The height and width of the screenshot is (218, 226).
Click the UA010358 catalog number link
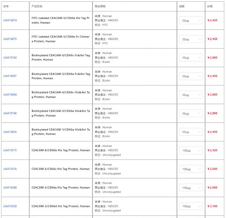click(x=10, y=206)
